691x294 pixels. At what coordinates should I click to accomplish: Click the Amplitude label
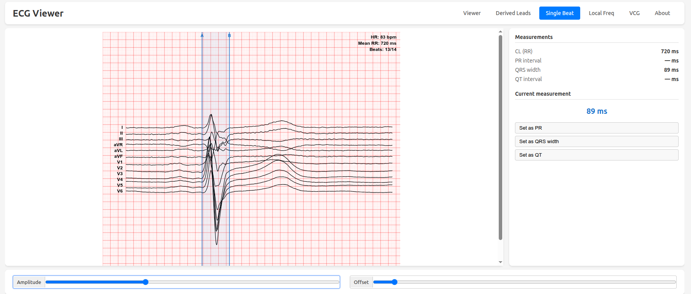click(x=29, y=282)
